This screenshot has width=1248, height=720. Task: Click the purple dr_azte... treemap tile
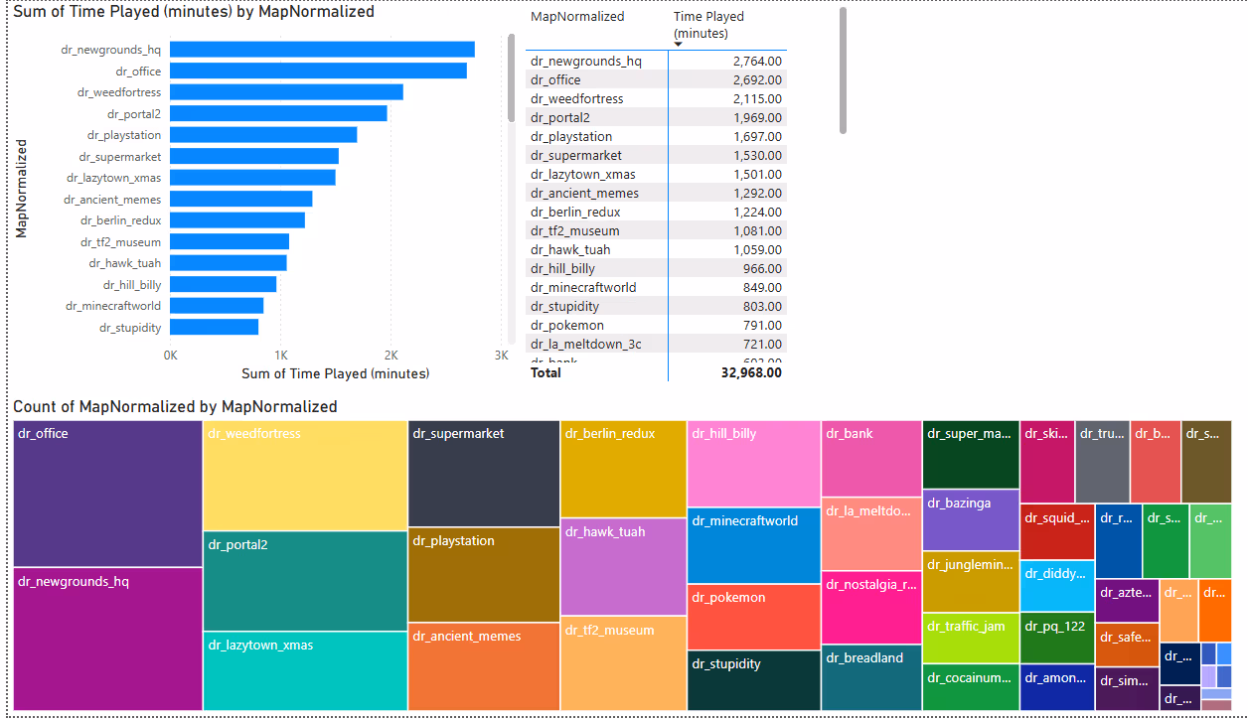1128,602
